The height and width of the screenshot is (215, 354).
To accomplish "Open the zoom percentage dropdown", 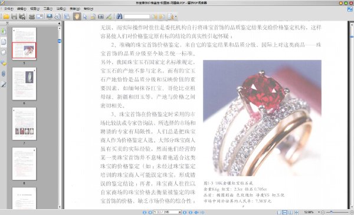I will [319, 212].
